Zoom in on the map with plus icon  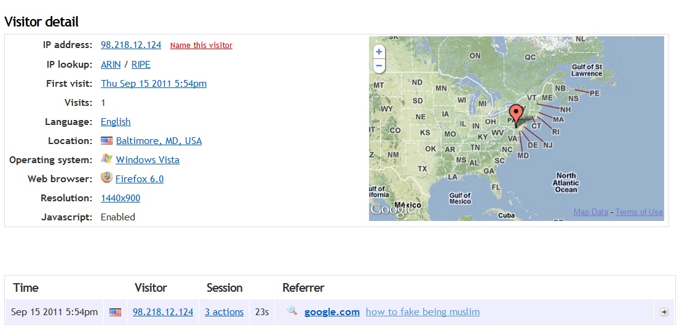[379, 52]
